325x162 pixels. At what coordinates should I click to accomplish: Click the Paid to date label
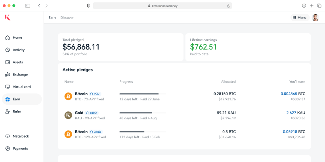199,54
